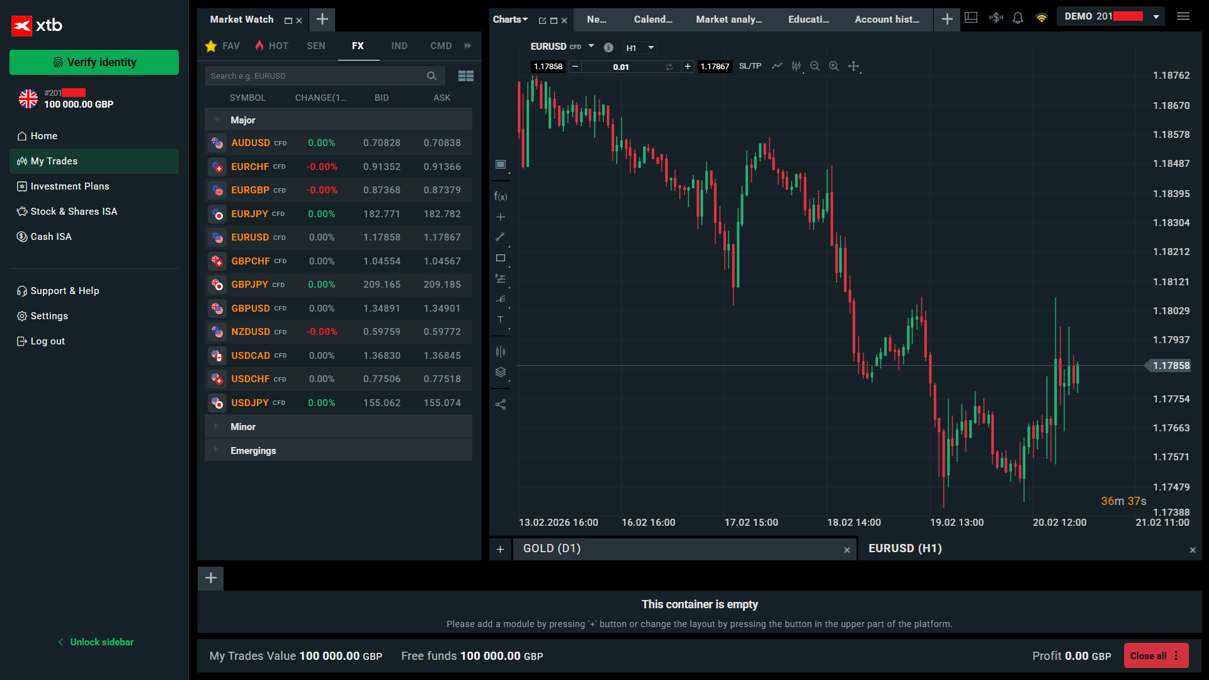Open the chart layers tool
1209x680 pixels.
(501, 372)
